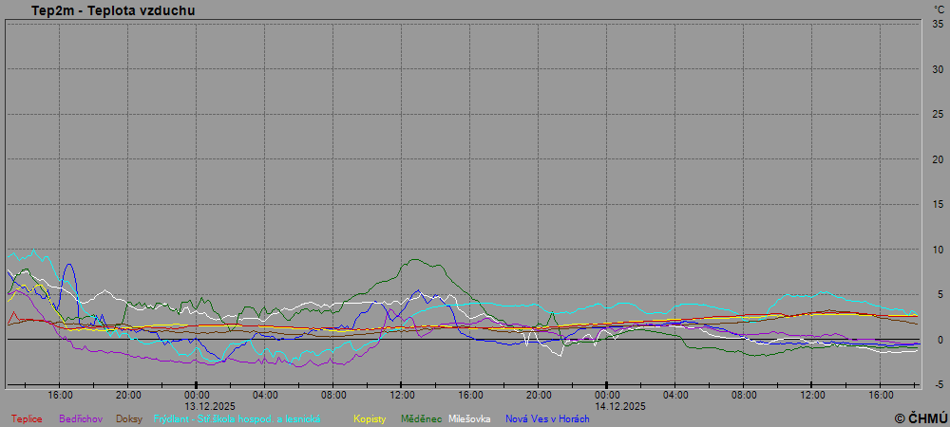This screenshot has width=950, height=427.
Task: Click the yellow Kopisty legend label
Action: coord(371,418)
